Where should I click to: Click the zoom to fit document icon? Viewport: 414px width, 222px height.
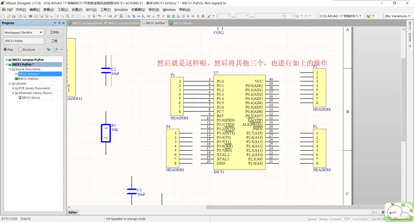click(x=42, y=16)
